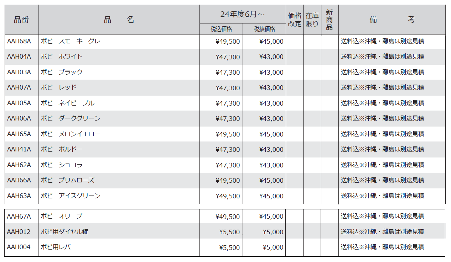Select product code AAH67A オリーブ row
Screen dimensions: 451x262
[19, 216]
